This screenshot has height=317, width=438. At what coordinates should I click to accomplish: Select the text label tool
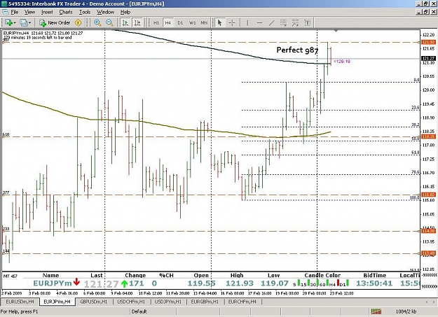[x=307, y=22]
